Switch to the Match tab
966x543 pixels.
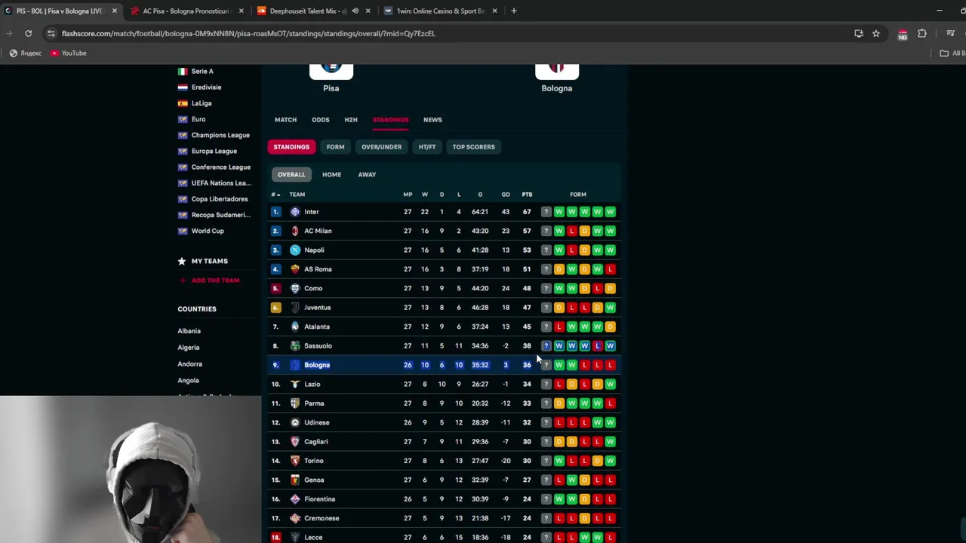click(285, 119)
